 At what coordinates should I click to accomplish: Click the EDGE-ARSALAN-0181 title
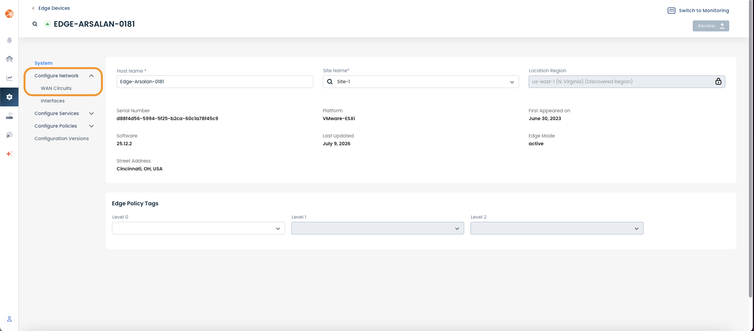(94, 24)
